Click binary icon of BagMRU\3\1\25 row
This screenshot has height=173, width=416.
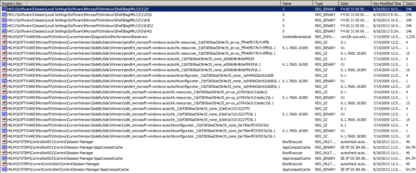point(4,9)
